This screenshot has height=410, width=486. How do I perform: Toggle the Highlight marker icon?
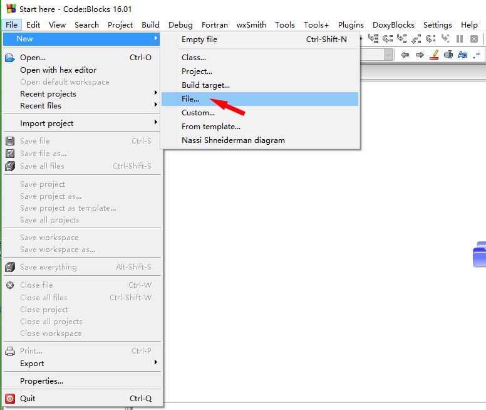click(434, 55)
